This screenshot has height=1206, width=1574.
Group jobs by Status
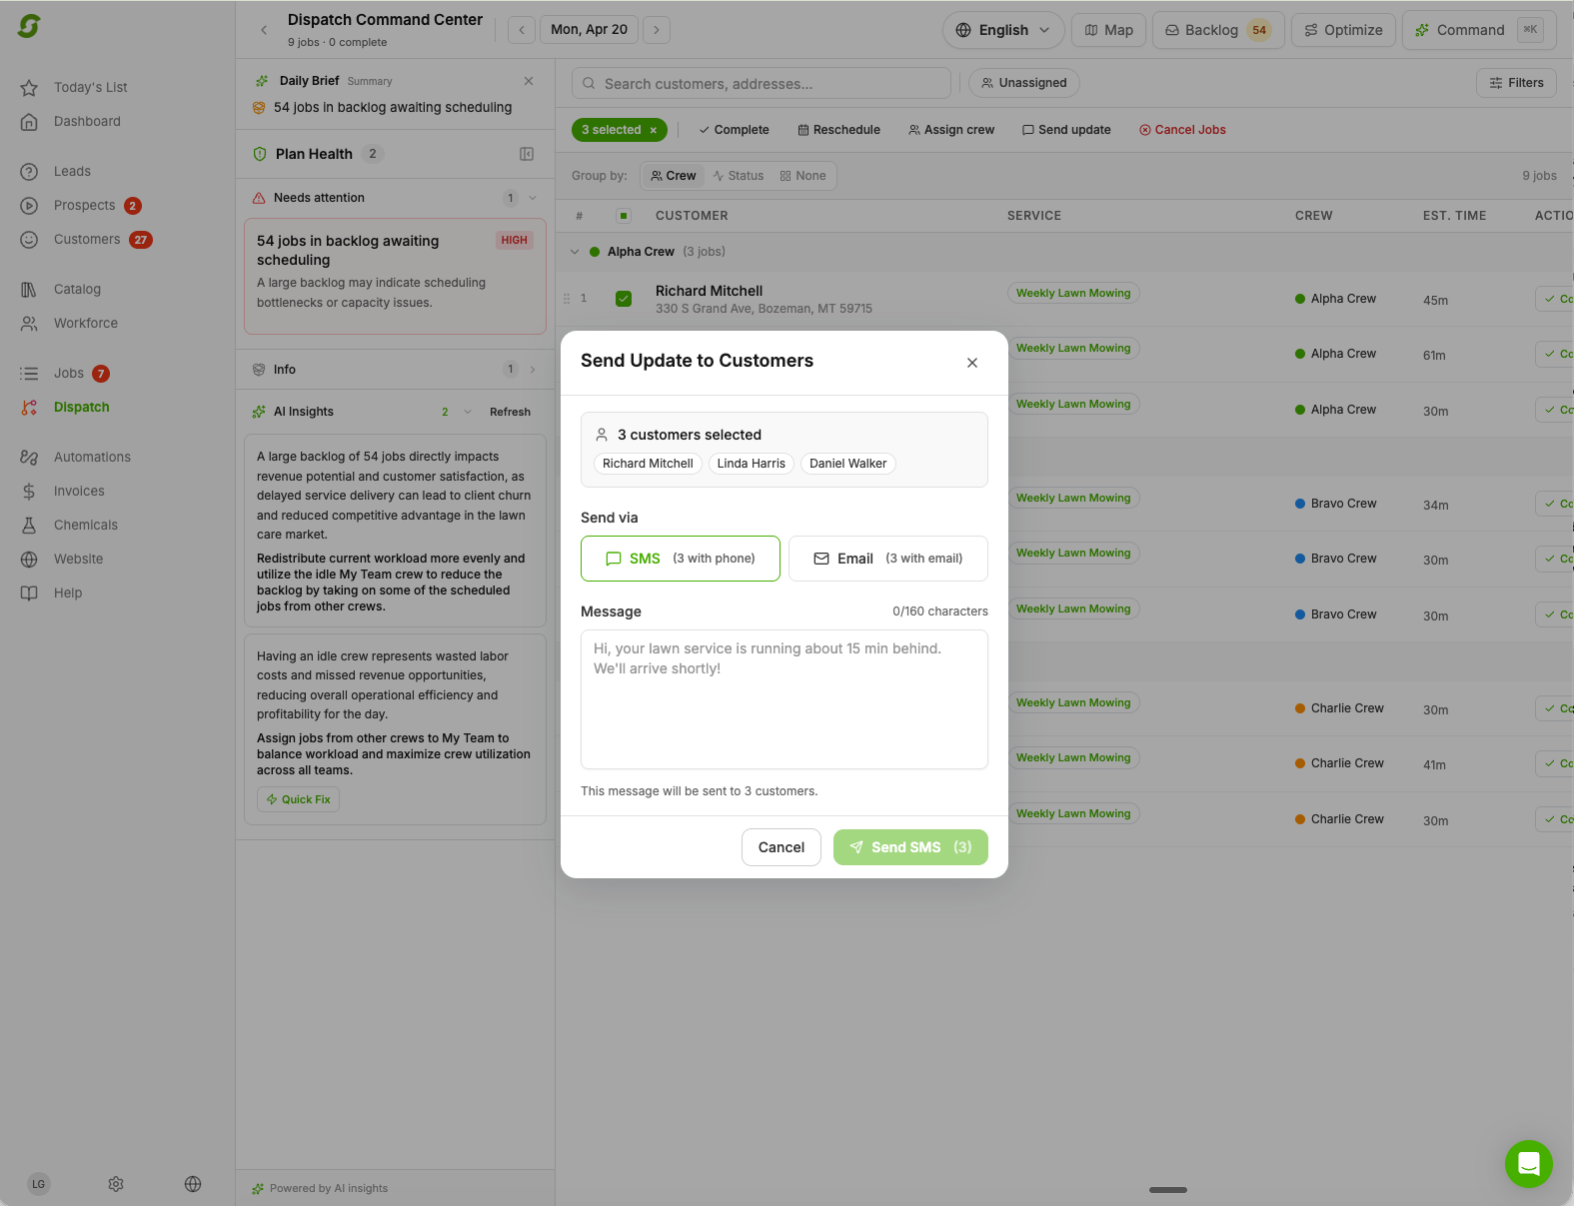click(738, 176)
